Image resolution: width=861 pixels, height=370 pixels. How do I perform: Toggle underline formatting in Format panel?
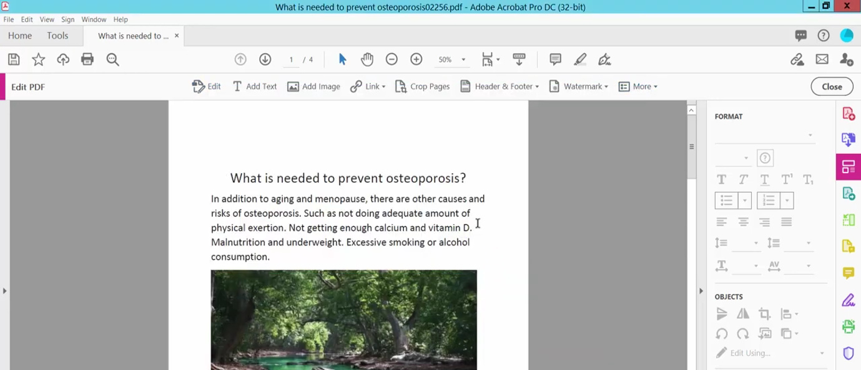[x=764, y=179]
